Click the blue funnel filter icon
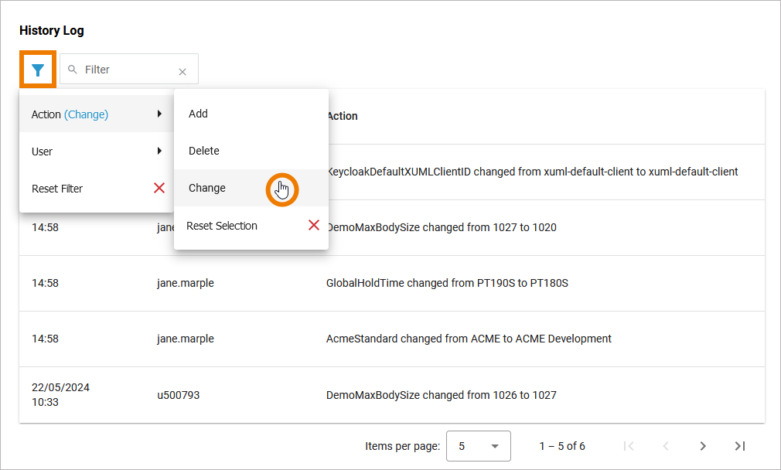This screenshot has width=781, height=470. tap(37, 70)
